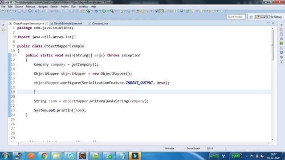Toggle Skip All Breakpoints
Viewport: 285px width, 160px height.
36,11
